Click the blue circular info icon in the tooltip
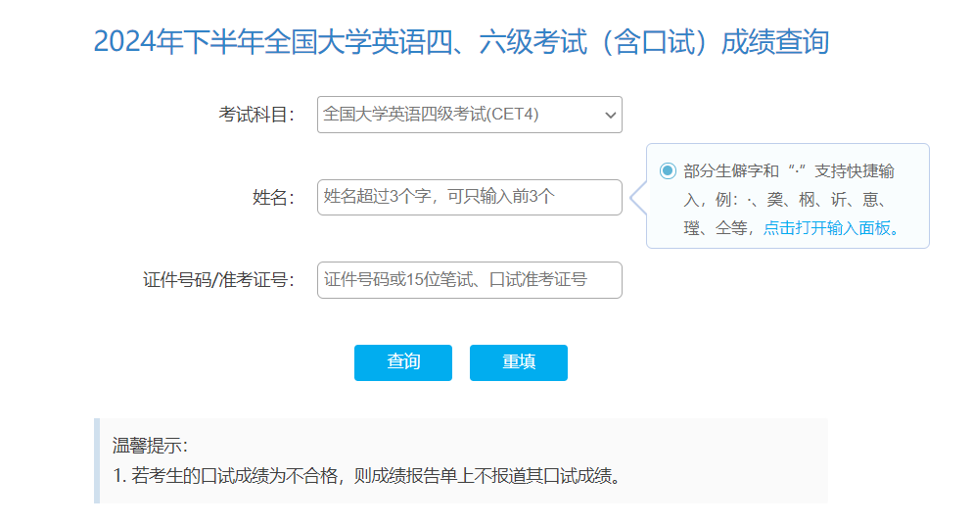972x525 pixels. [x=668, y=170]
